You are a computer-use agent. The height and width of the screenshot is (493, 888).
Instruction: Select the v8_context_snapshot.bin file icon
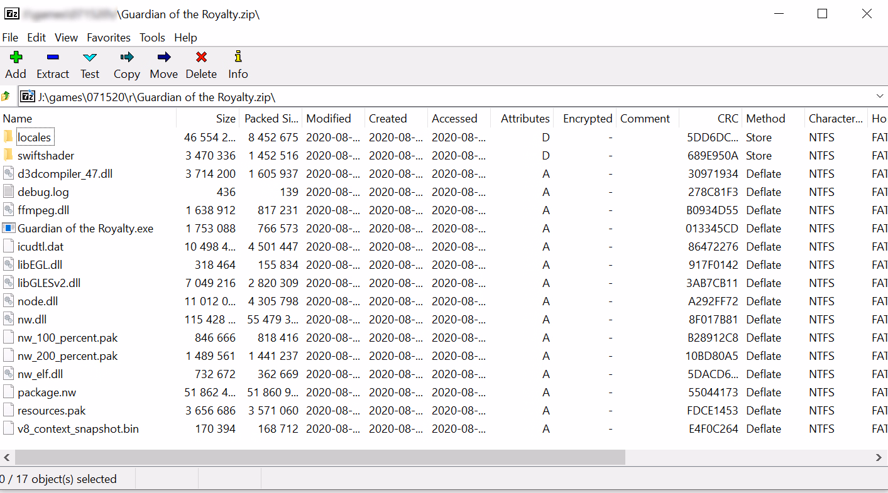click(8, 428)
